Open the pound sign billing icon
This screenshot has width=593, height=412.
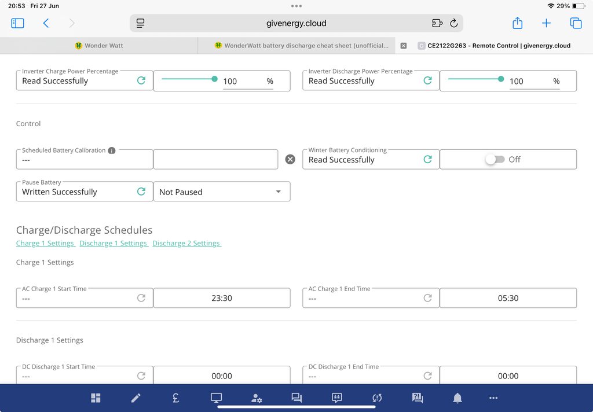tap(175, 398)
